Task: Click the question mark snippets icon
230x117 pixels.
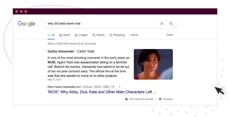Action: (x=127, y=99)
